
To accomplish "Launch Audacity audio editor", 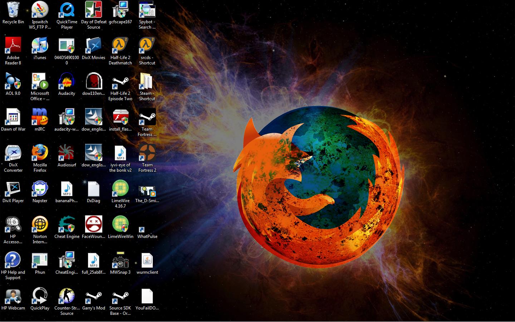I will pos(67,82).
